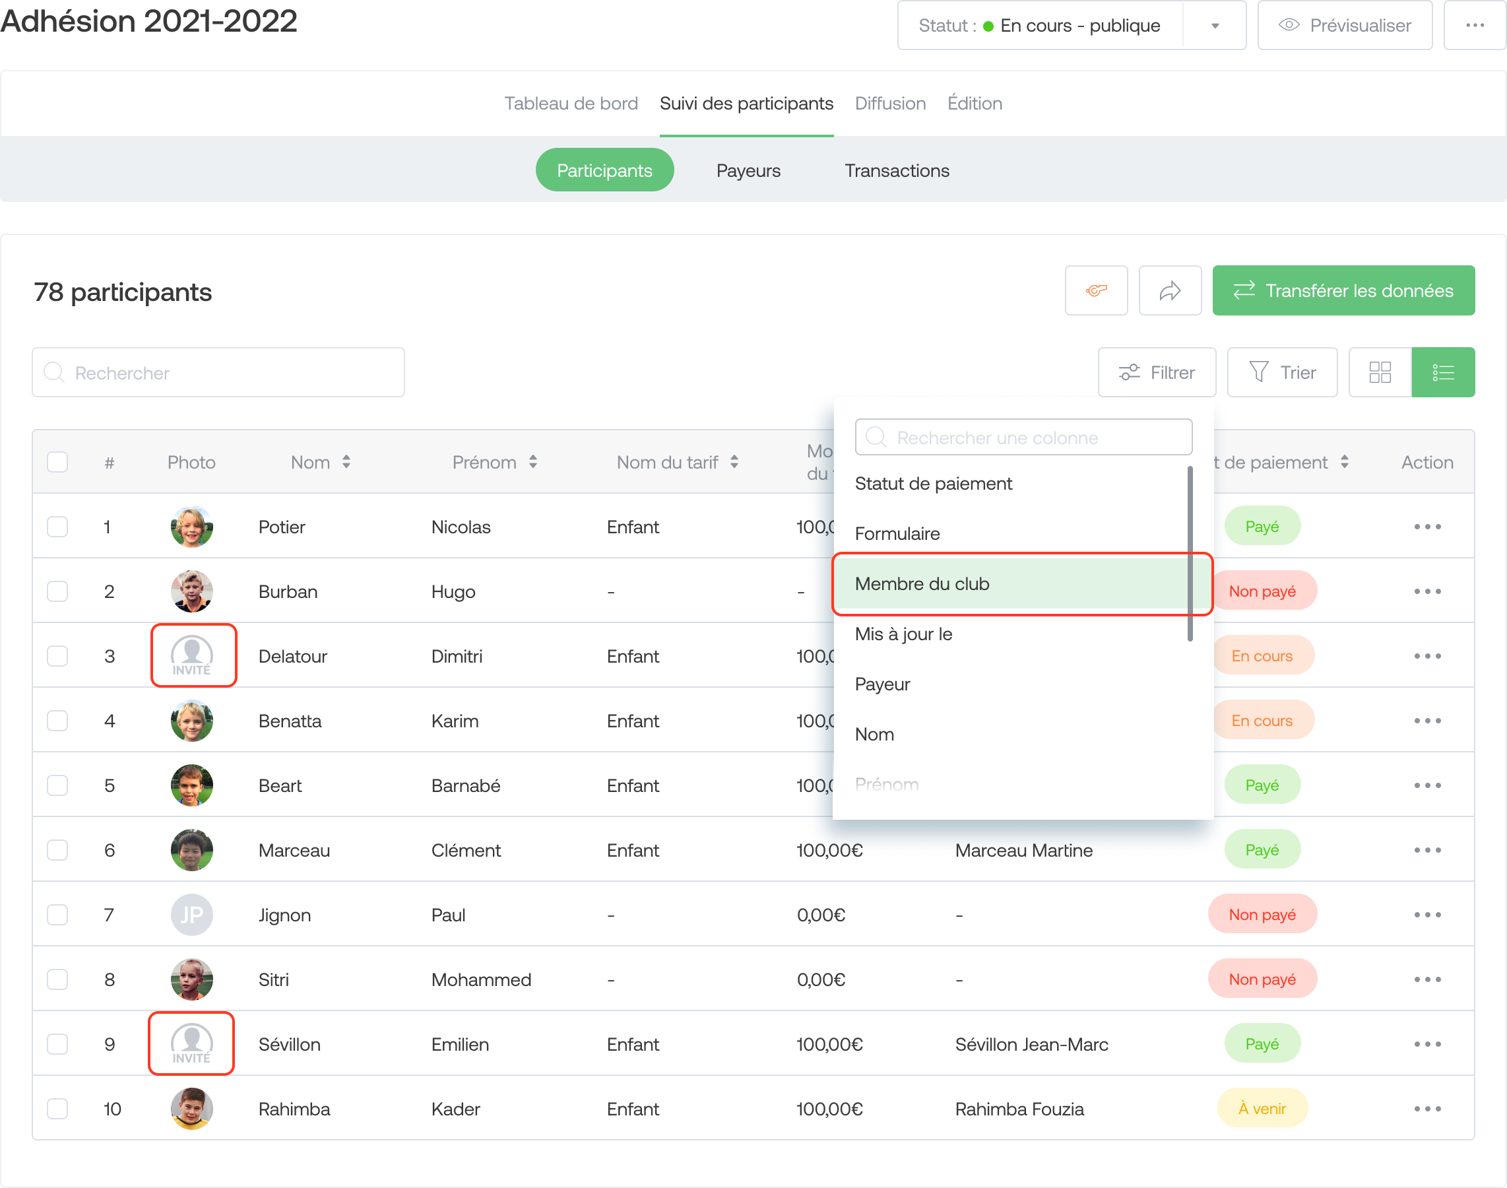The image size is (1507, 1188).
Task: Click the Prévisualiser button
Action: coord(1344,25)
